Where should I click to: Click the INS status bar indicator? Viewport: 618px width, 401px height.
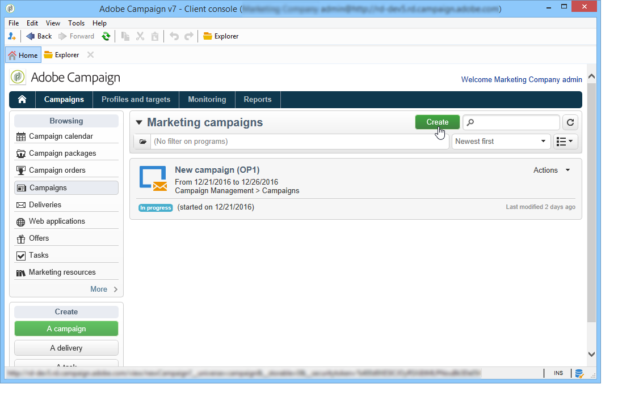click(x=558, y=373)
